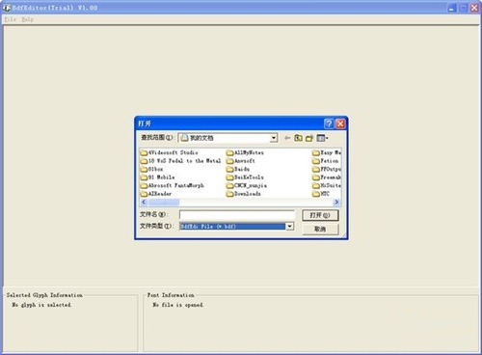Select the AllMyNotes folder
The height and width of the screenshot is (355, 482).
coord(245,152)
